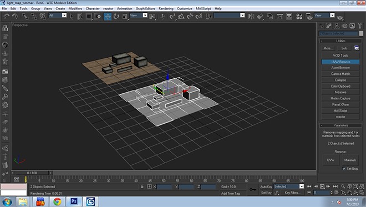Open the Utilities hammer tab in the command panel
Screen dimensions: 366x207
click(x=360, y=26)
